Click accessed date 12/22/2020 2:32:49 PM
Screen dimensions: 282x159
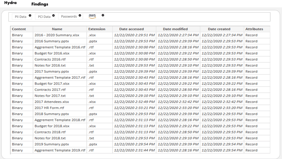click(x=134, y=102)
